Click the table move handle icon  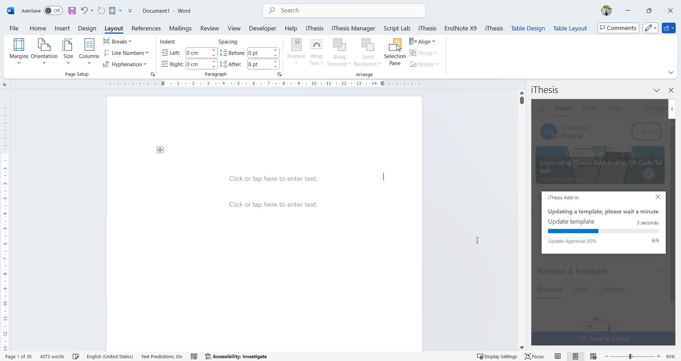pos(160,150)
